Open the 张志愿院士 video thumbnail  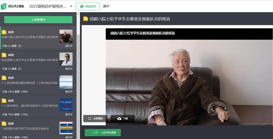[66, 59]
